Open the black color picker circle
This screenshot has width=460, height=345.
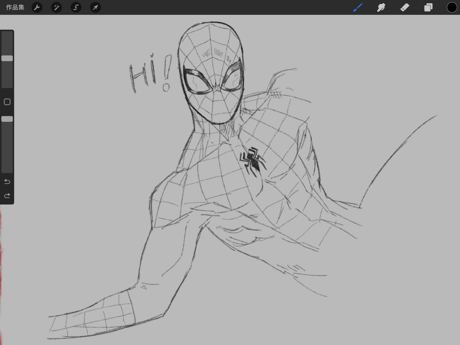[452, 7]
